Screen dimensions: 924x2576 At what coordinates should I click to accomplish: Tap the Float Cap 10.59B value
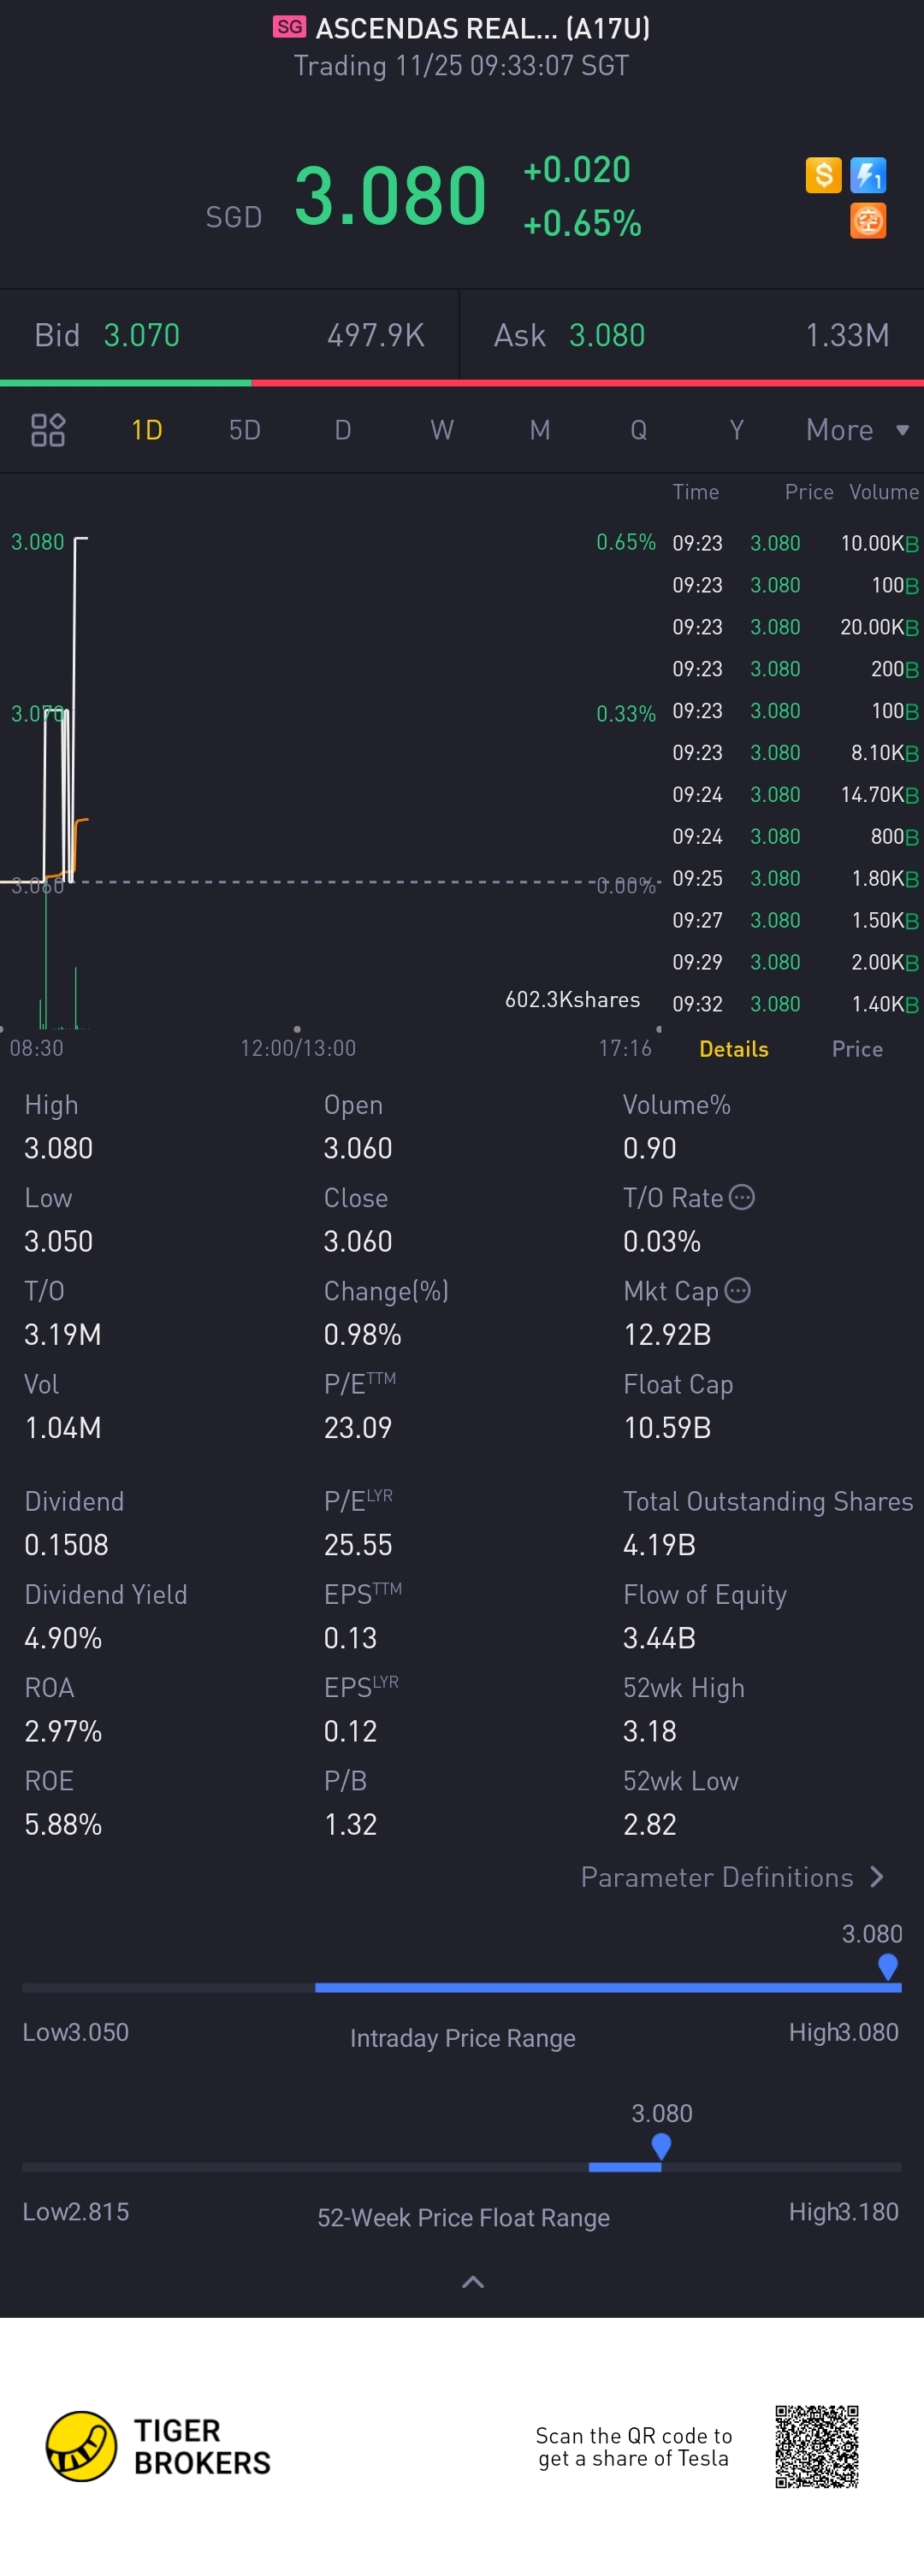(x=666, y=1427)
